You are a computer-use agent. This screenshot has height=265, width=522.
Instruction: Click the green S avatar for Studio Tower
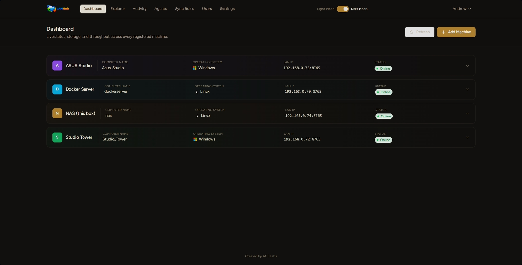tap(57, 137)
